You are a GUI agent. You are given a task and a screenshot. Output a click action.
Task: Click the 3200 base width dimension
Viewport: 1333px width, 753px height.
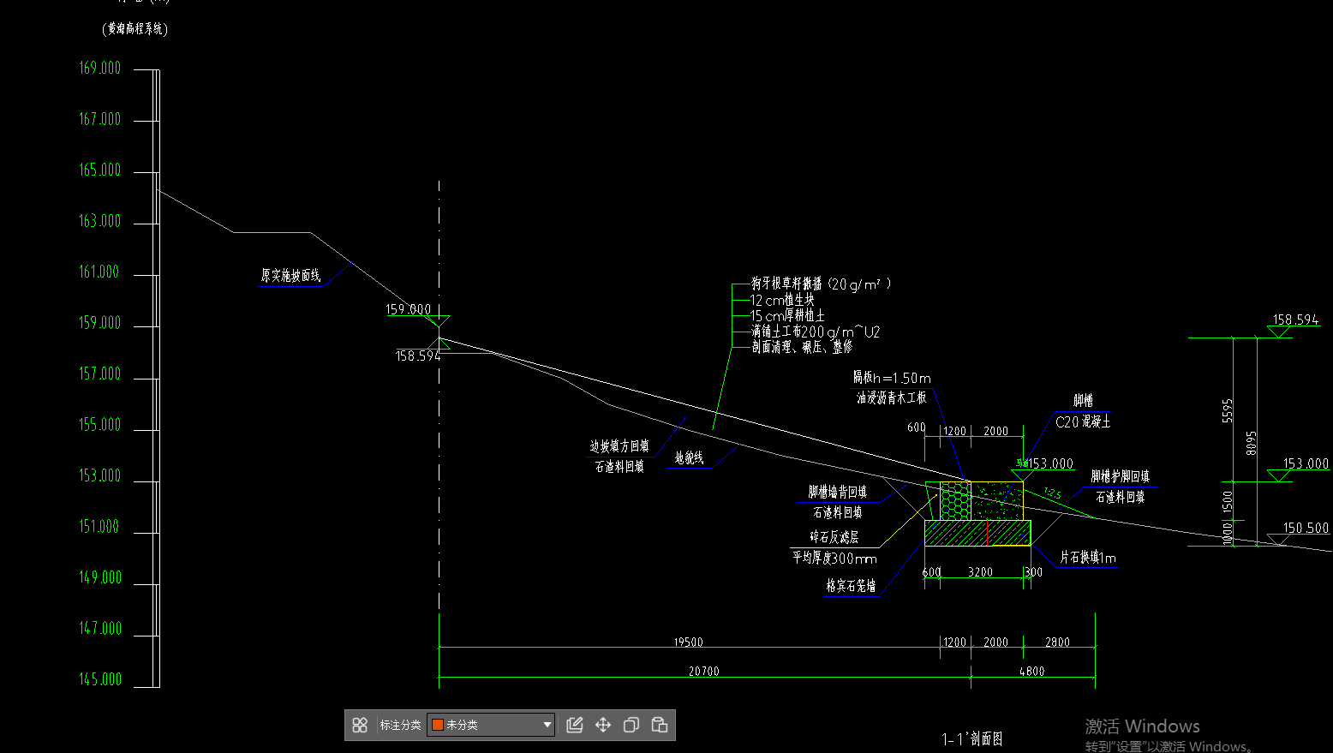980,572
